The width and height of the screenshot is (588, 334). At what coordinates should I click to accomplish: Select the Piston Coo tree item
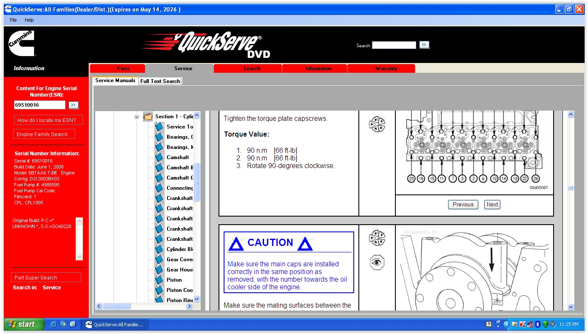180,290
